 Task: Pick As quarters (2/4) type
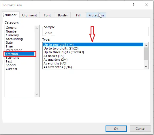(x=93, y=60)
